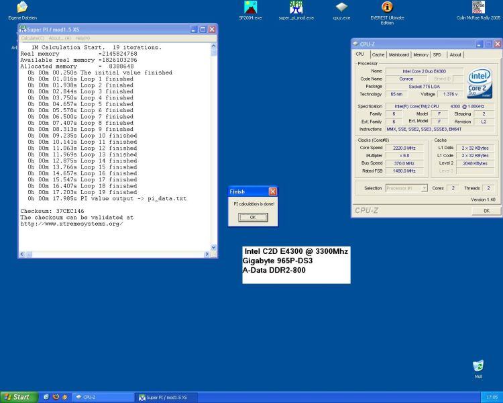
Task: Click the Revision value L2
Action: [x=484, y=122]
